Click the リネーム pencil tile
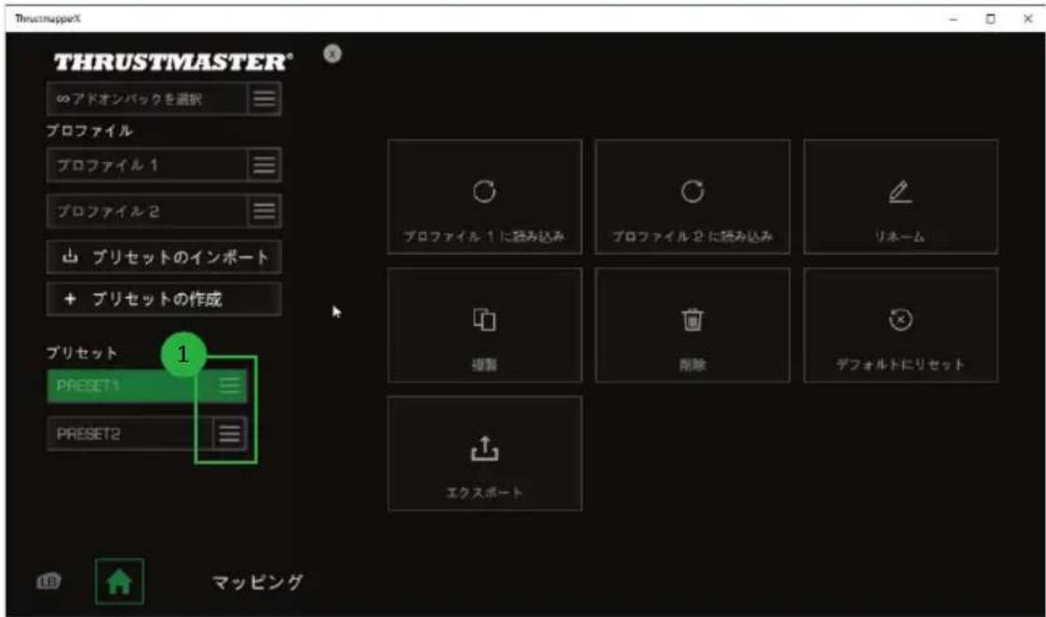 click(x=901, y=197)
